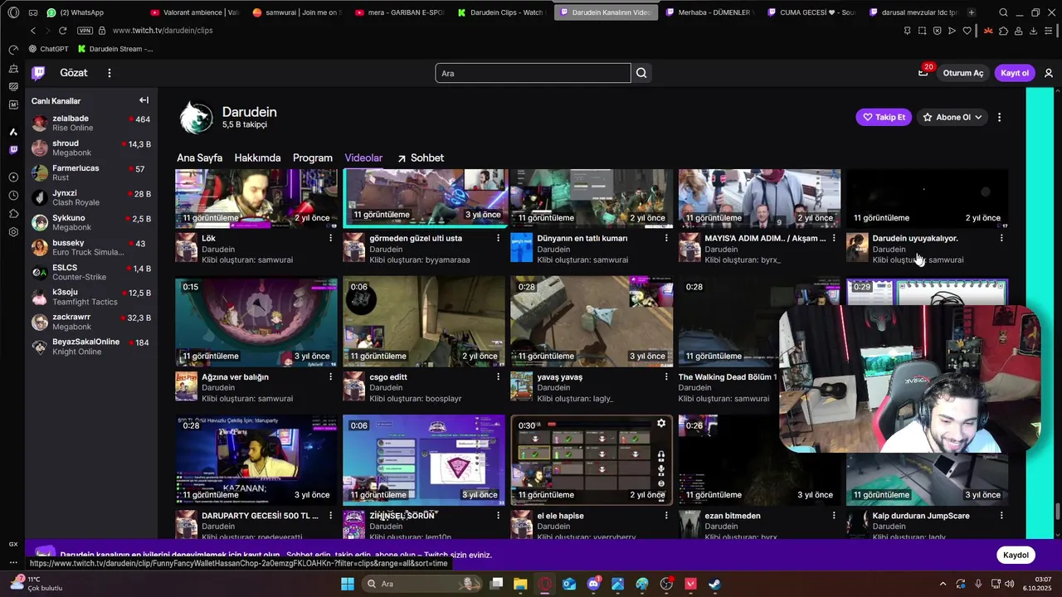Play the 'Ağzına ver balığın' clip thumbnail
The image size is (1062, 597).
pyautogui.click(x=256, y=322)
